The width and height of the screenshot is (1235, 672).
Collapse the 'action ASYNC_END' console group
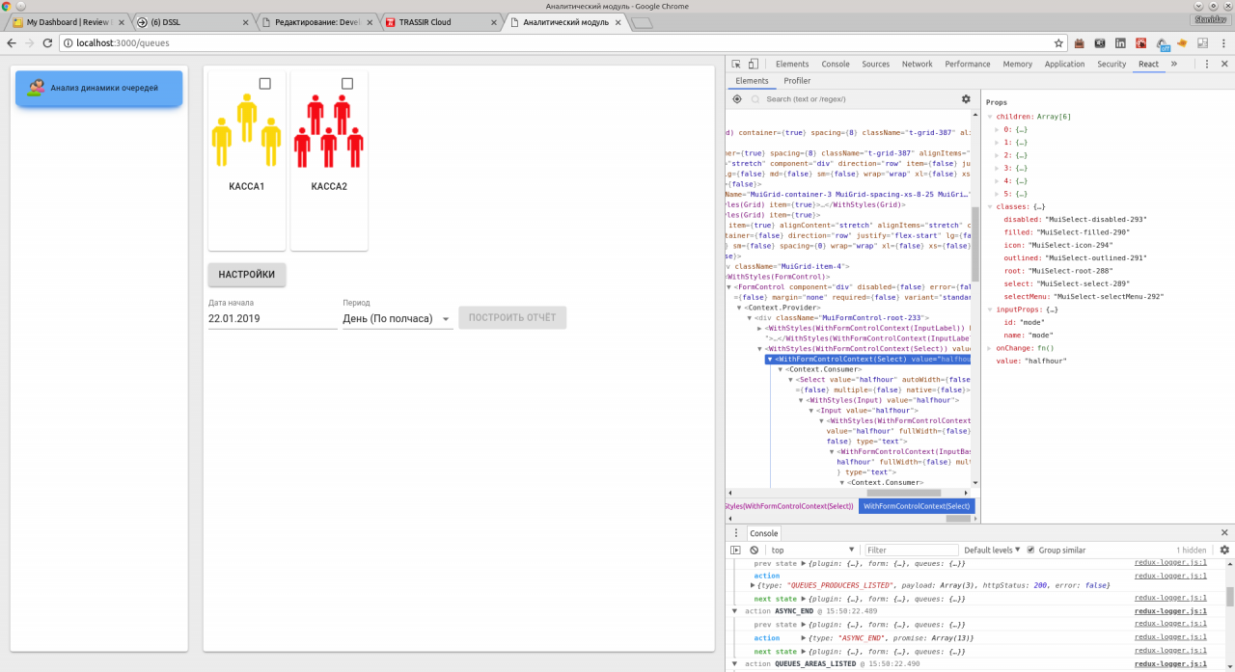tap(735, 611)
